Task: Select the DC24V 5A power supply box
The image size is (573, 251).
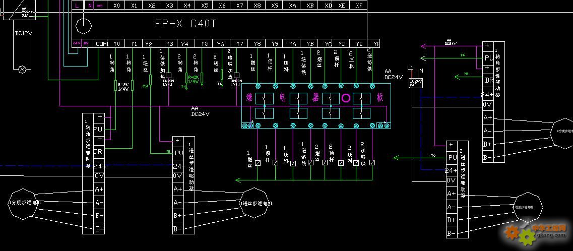Action: coord(416,83)
